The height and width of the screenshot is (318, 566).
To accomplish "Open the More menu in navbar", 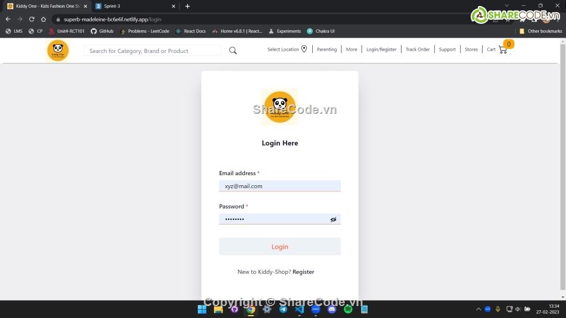I will click(x=352, y=49).
